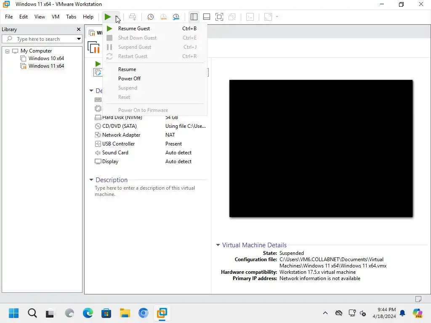Open the Library search dropdown arrow
The height and width of the screenshot is (323, 431).
[79, 39]
